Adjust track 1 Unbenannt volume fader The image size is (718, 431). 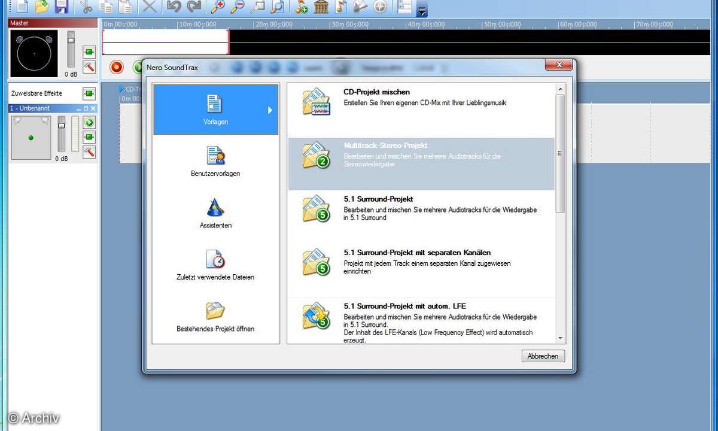pyautogui.click(x=61, y=126)
